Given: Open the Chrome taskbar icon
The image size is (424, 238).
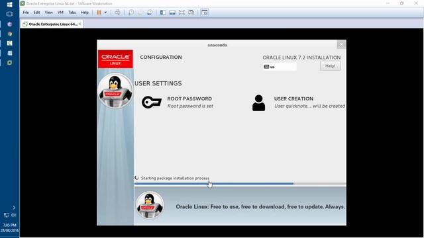Looking at the screenshot, I should click(x=9, y=34).
